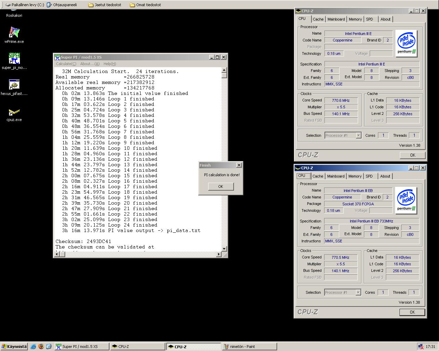Open Ohjauspaneeli toolbar shortcut
This screenshot has width=439, height=351.
62,5
